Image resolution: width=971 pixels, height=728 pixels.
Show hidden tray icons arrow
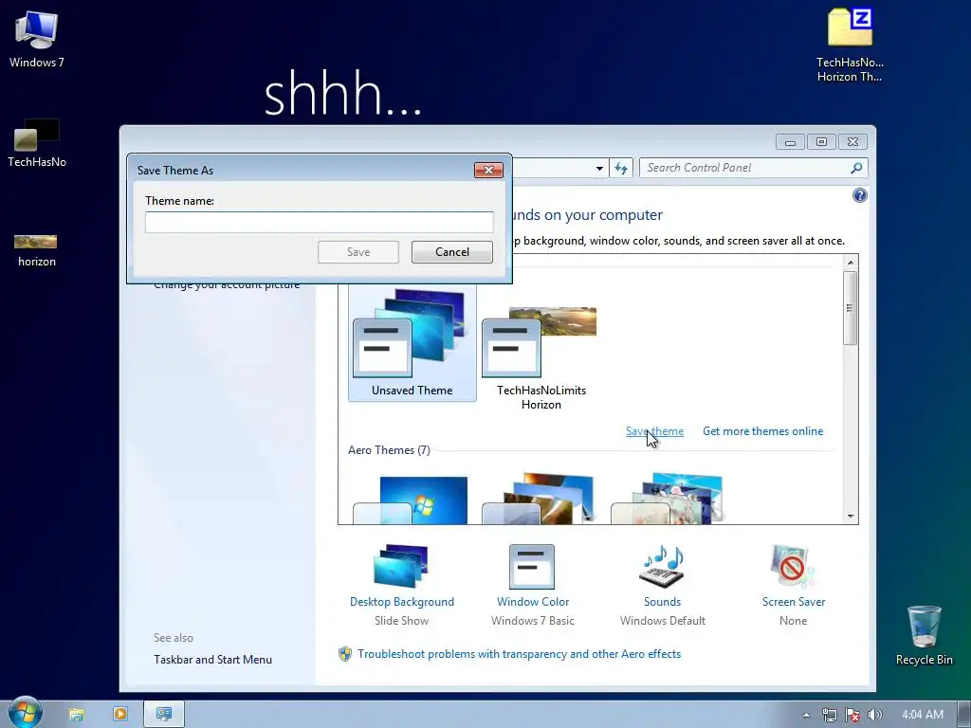click(806, 715)
